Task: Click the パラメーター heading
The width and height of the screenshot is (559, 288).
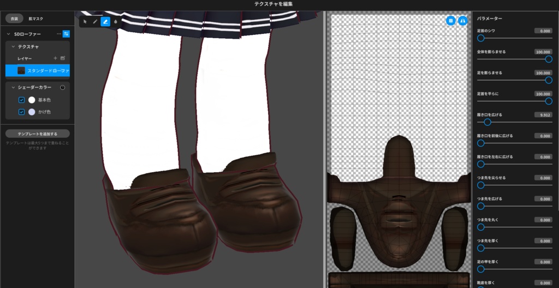Action: click(x=490, y=19)
